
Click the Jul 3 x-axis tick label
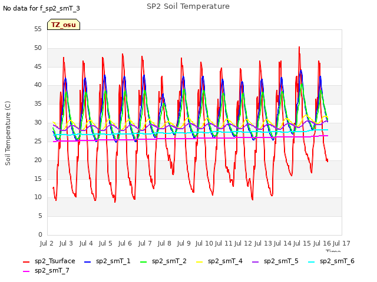(x=66, y=243)
